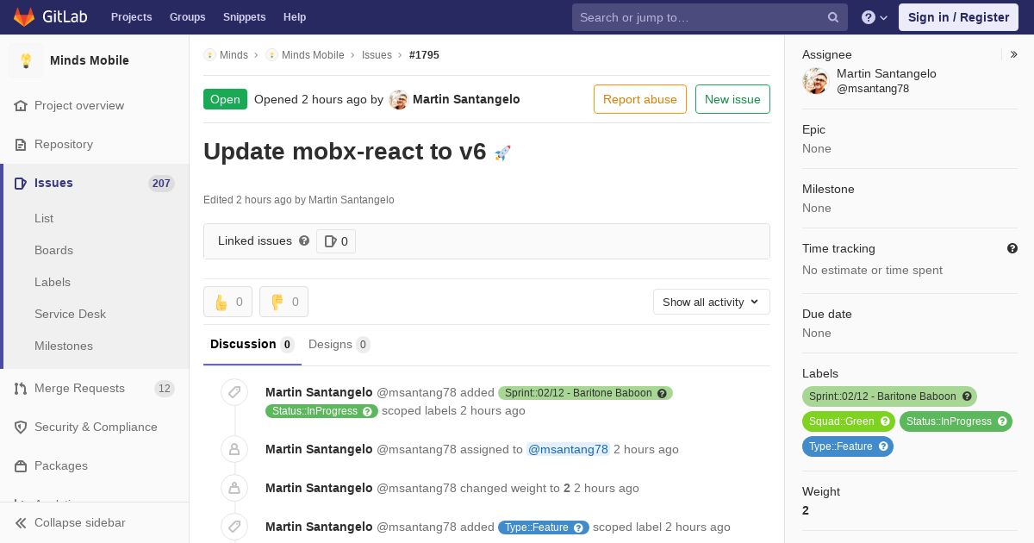
Task: Give a thumbs down reaction
Action: (283, 302)
